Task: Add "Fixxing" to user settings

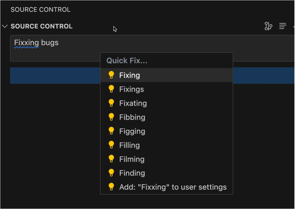Action: (x=173, y=187)
